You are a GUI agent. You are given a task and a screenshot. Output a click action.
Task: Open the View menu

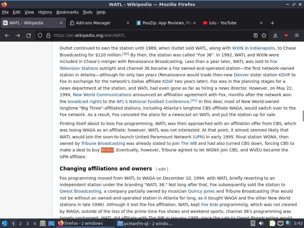point(29,12)
